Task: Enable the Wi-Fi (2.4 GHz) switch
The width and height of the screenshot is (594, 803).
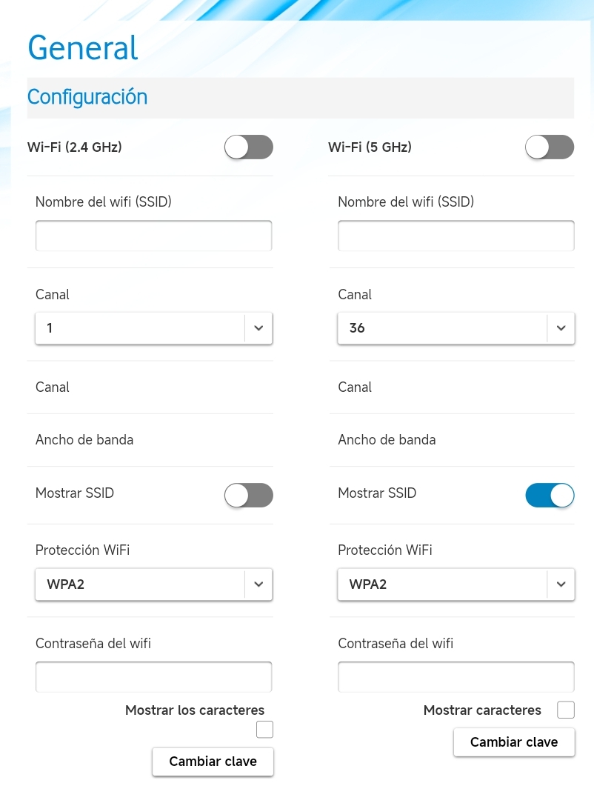Action: (x=249, y=147)
